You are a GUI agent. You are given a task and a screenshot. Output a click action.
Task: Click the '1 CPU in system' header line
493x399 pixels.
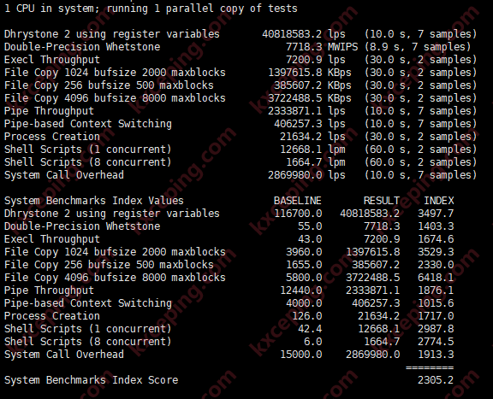151,9
